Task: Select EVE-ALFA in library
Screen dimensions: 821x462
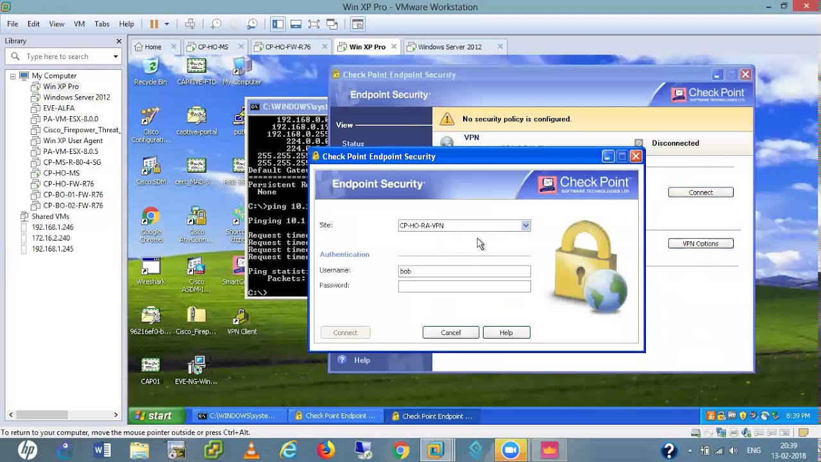Action: [x=58, y=108]
